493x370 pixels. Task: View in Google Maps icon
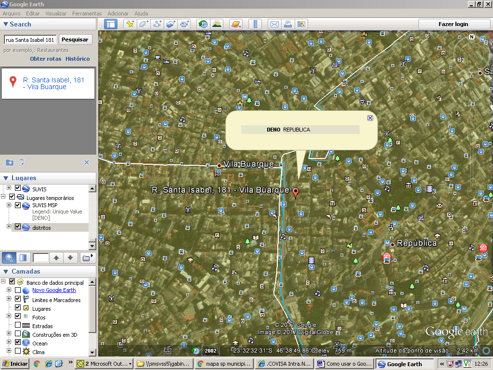tap(301, 24)
